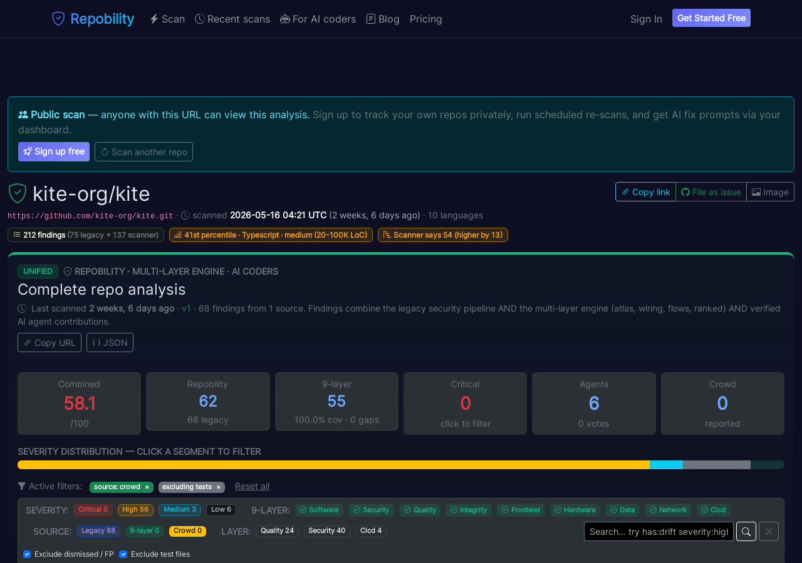
Task: Click the Agents 6 card
Action: coord(594,403)
